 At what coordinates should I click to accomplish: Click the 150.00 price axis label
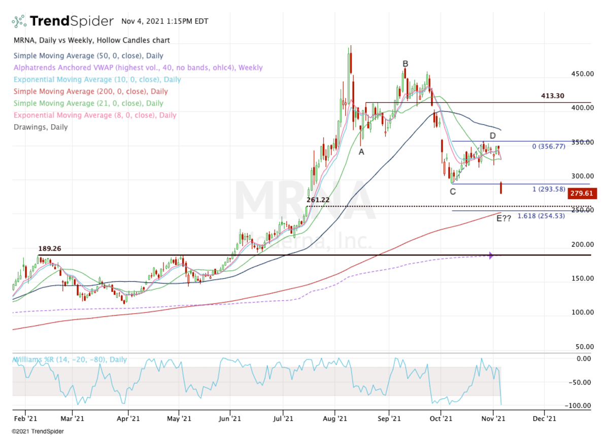click(x=582, y=278)
